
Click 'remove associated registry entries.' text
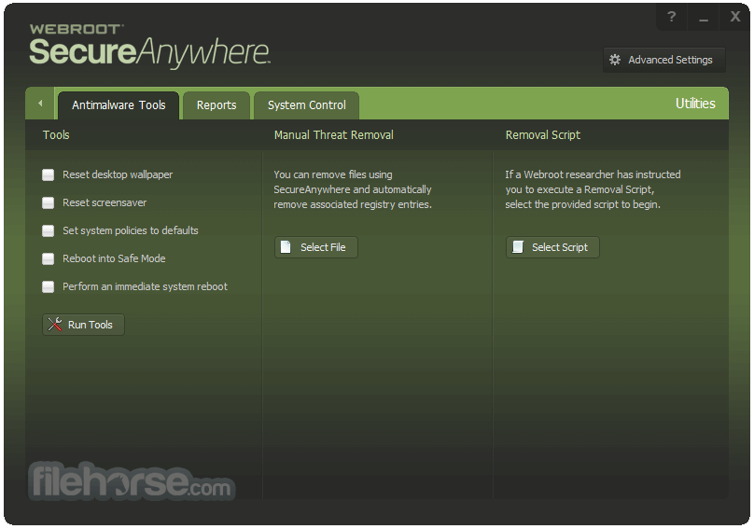(x=353, y=204)
